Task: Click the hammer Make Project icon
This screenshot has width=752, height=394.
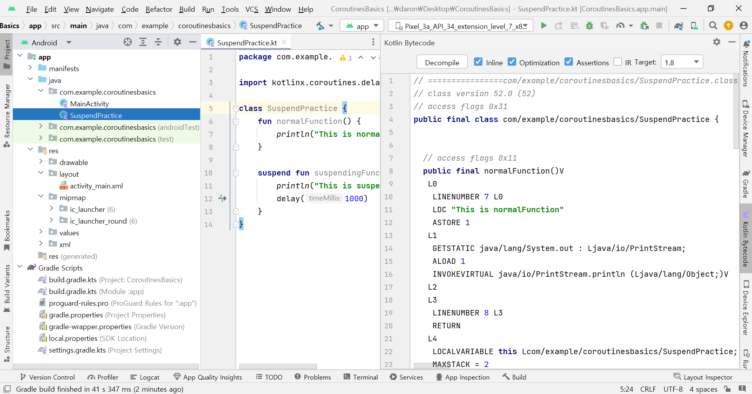Action: [320, 26]
